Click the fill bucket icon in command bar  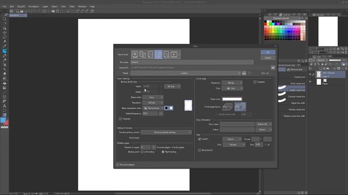click(x=53, y=11)
